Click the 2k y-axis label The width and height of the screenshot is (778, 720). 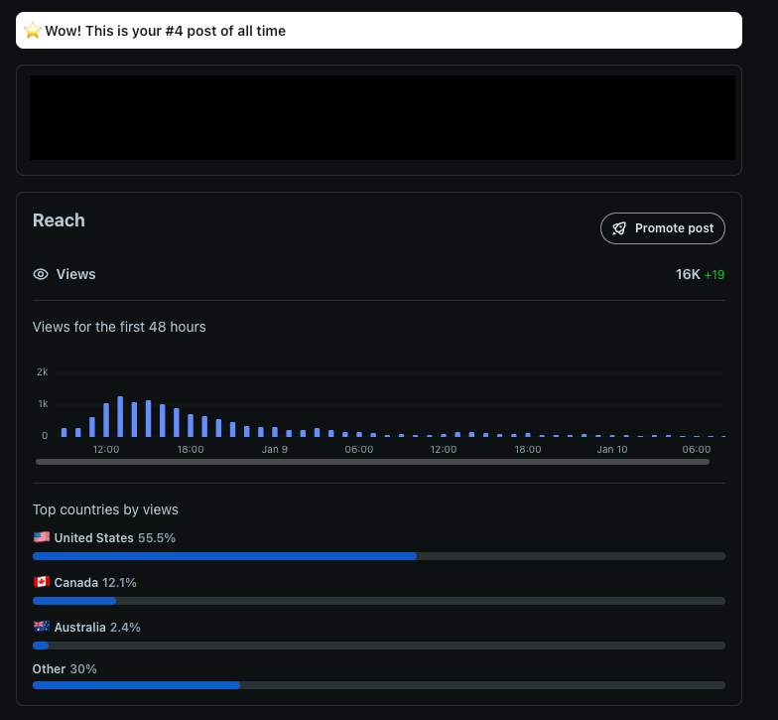(42, 371)
